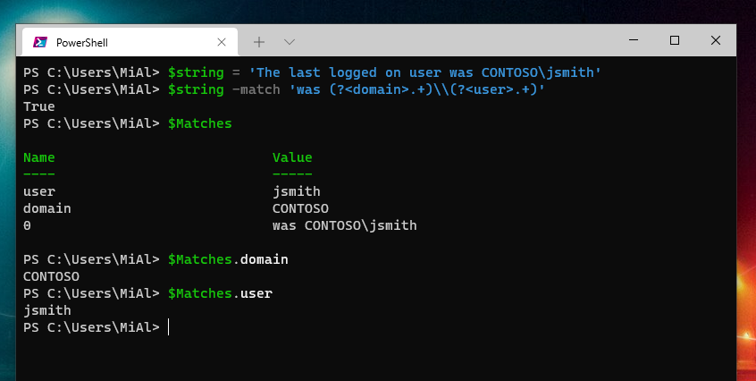Click the 'Value' column header text
Image resolution: width=756 pixels, height=381 pixels.
292,157
